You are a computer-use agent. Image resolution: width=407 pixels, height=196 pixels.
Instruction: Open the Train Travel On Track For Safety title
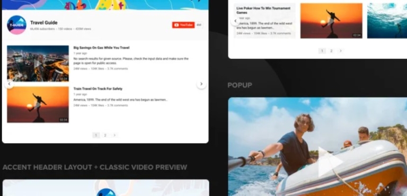pos(98,89)
